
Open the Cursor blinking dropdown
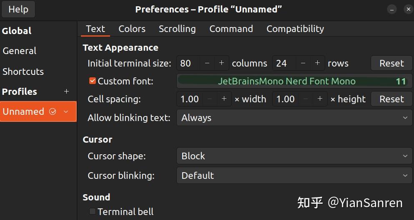[x=294, y=176]
